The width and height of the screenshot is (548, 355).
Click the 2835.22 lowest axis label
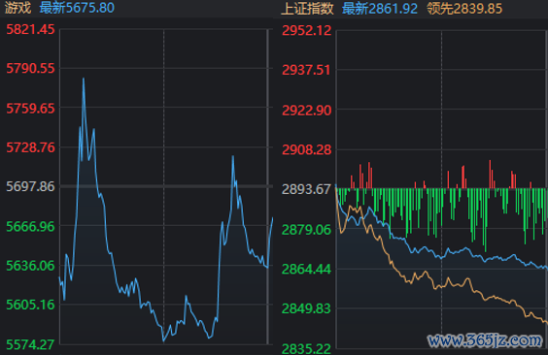point(306,348)
